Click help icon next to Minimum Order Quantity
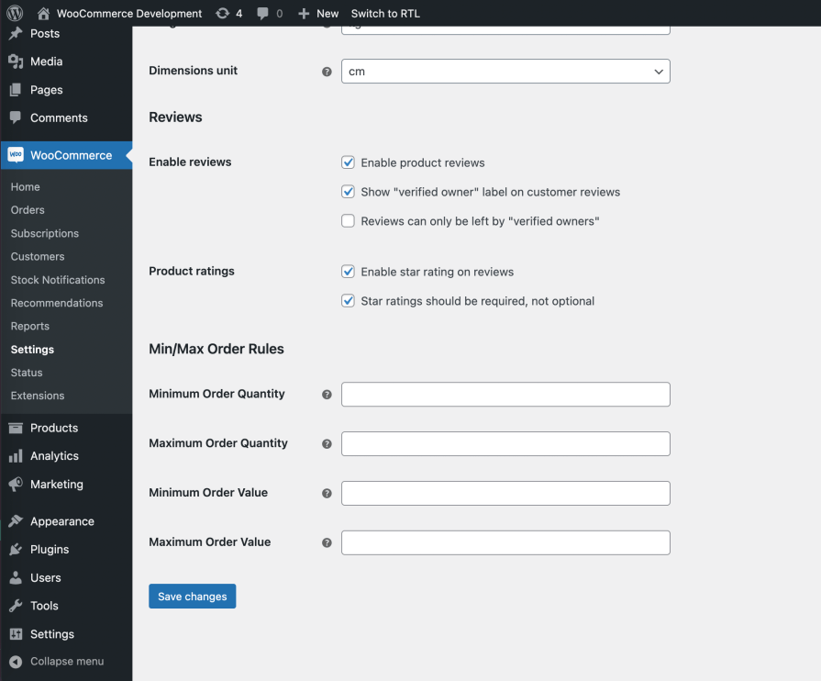Image resolution: width=821 pixels, height=681 pixels. [x=327, y=395]
